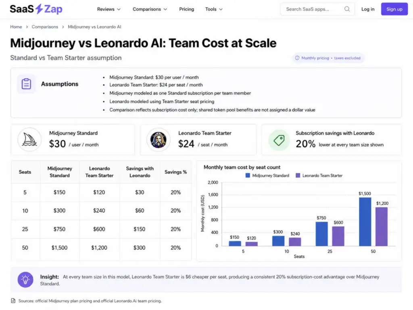
Task: Click the 5 seats row cell
Action: (x=25, y=193)
